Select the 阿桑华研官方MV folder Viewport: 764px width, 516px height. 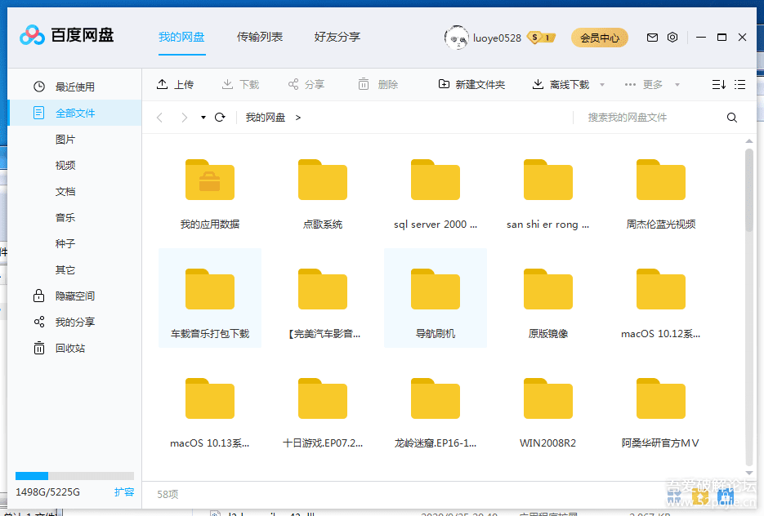click(x=661, y=407)
